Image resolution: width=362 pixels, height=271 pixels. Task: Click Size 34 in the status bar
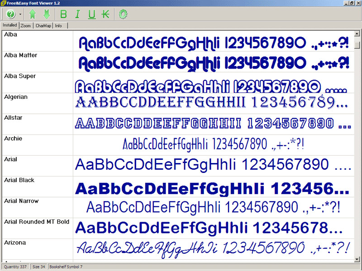[x=38, y=267]
